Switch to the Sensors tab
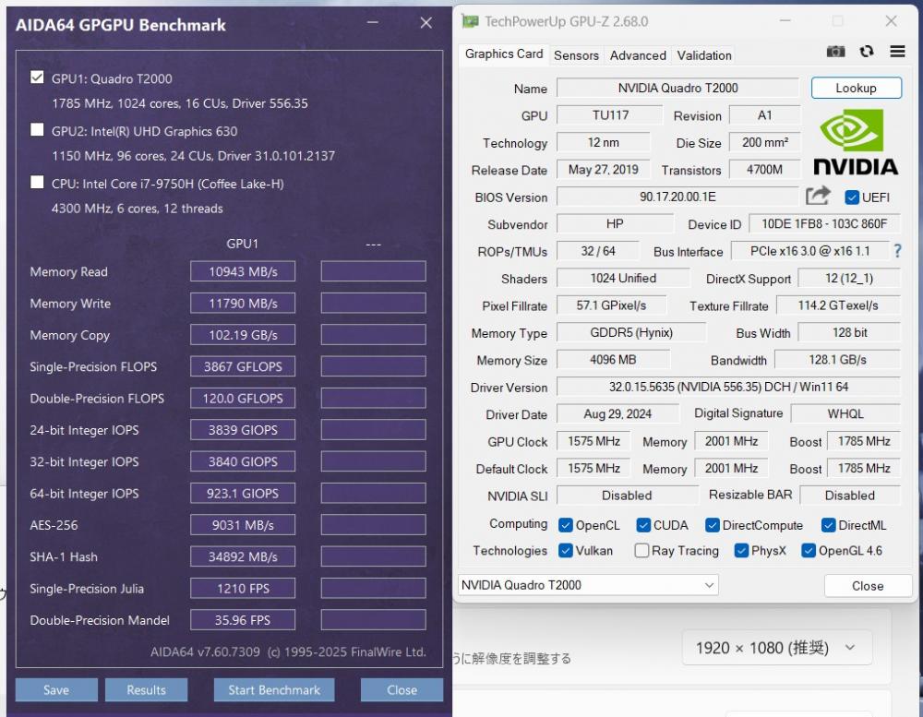Screen dimensions: 923x717 [576, 55]
